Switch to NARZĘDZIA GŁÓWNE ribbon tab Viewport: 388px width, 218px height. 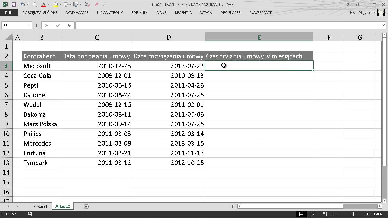click(x=40, y=13)
